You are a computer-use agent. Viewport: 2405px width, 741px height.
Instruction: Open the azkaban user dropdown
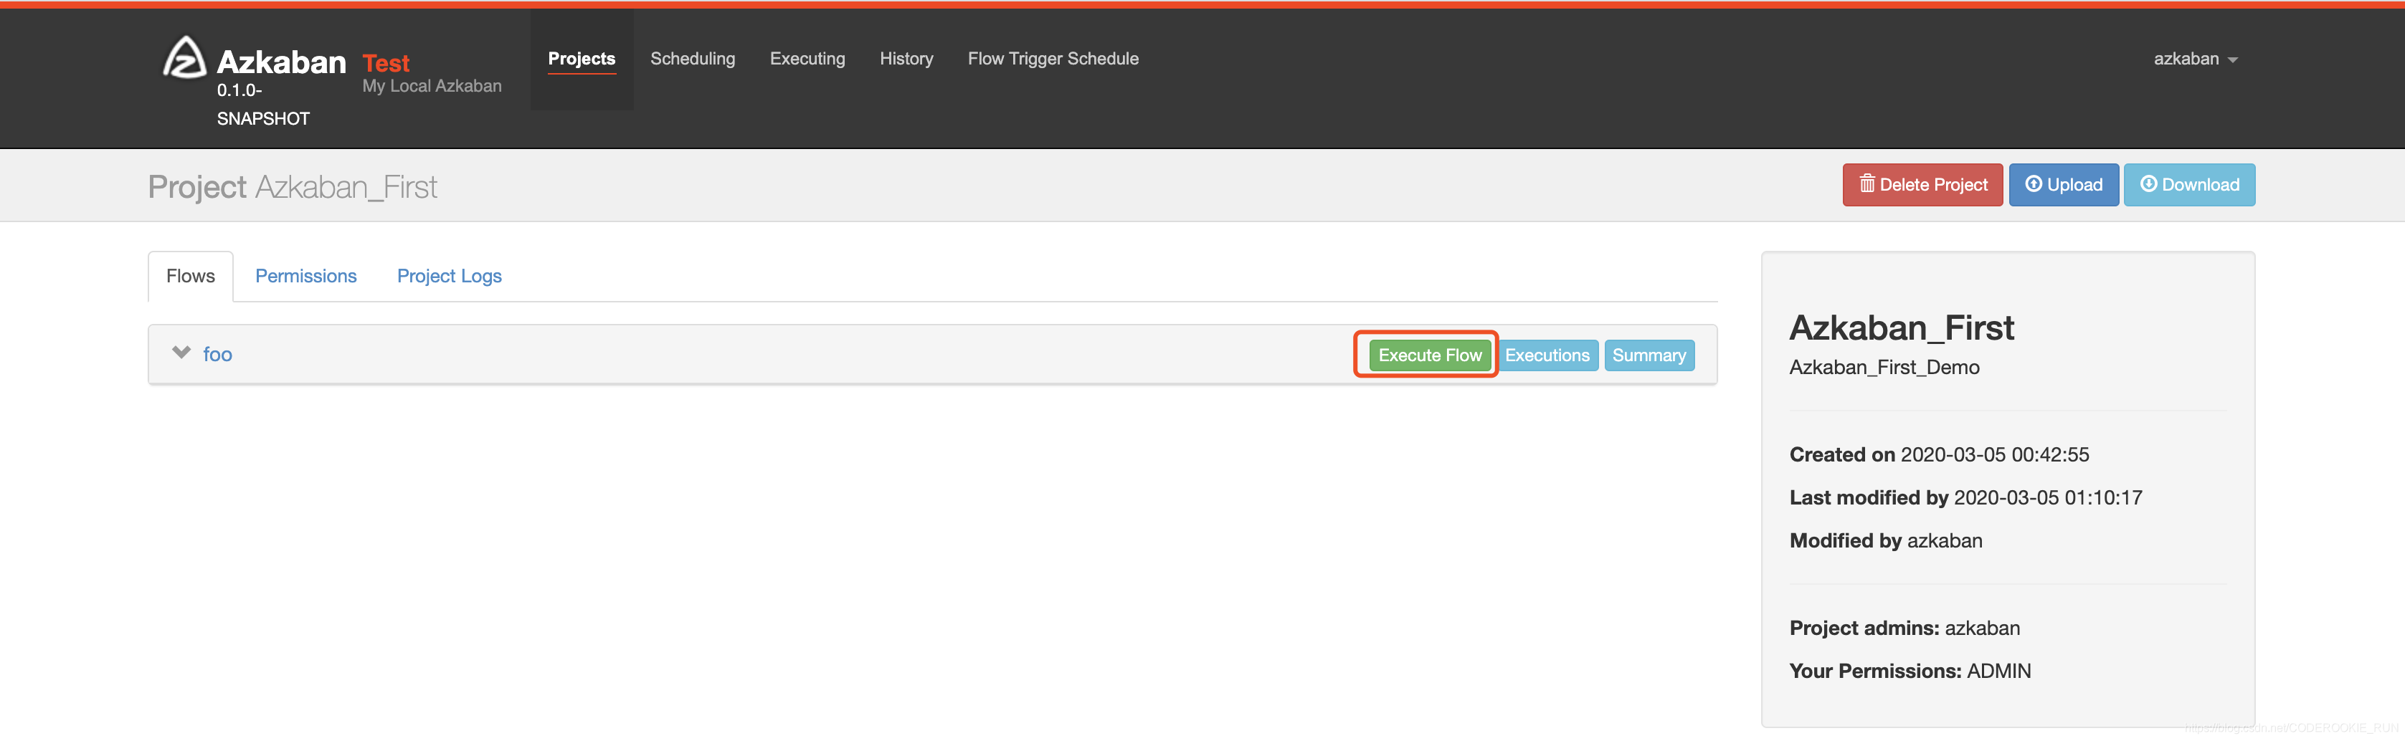pos(2195,59)
